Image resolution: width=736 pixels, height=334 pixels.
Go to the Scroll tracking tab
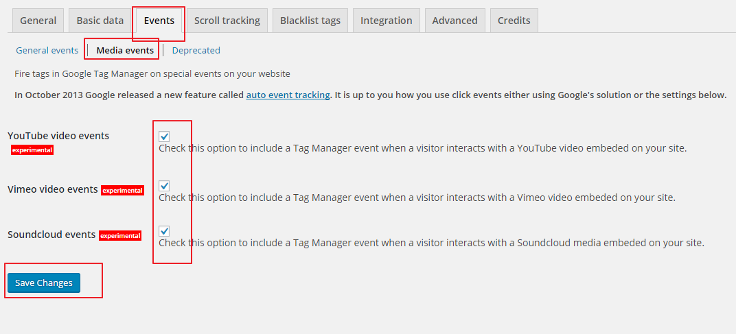click(x=227, y=21)
